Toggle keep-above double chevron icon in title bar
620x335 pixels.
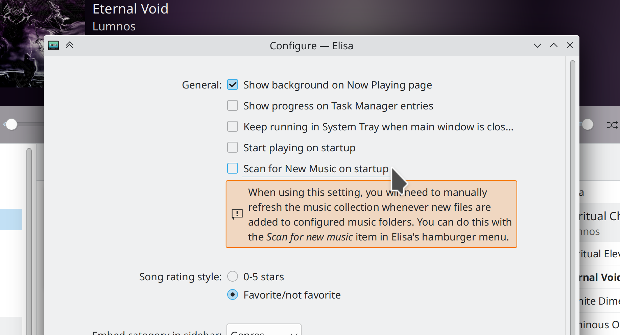70,45
